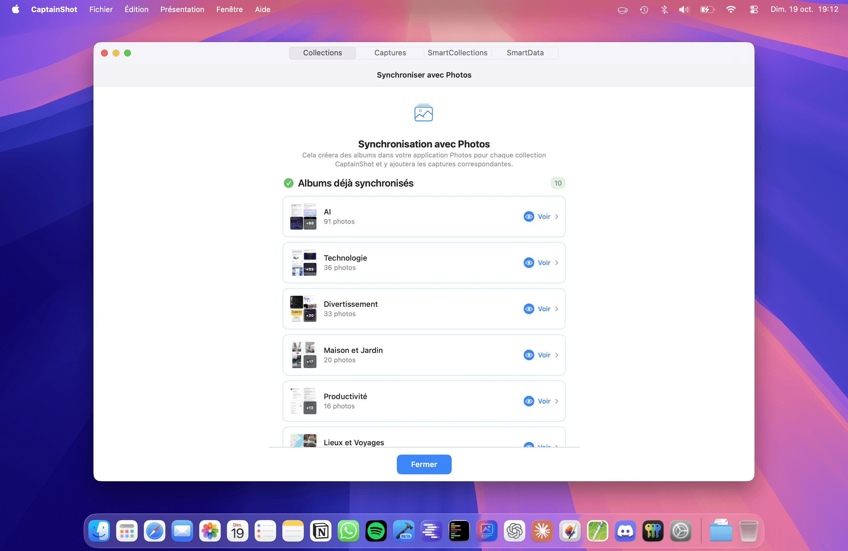Open Spotify from the dock
This screenshot has width=848, height=551.
pyautogui.click(x=376, y=531)
